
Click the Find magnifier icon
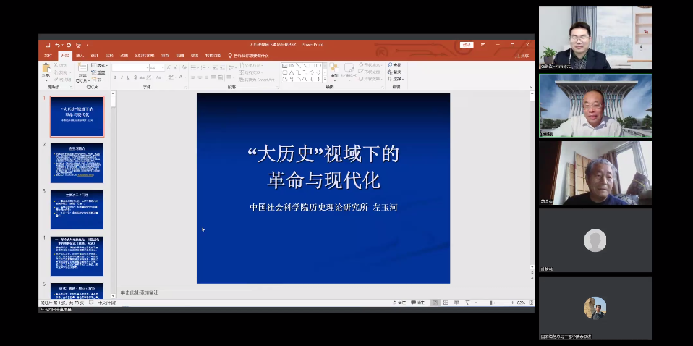[391, 65]
